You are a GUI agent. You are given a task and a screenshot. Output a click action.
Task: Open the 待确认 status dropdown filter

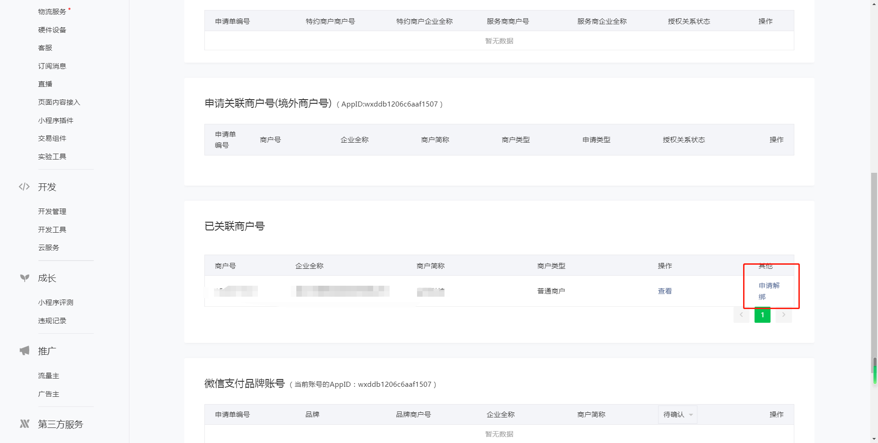point(677,415)
